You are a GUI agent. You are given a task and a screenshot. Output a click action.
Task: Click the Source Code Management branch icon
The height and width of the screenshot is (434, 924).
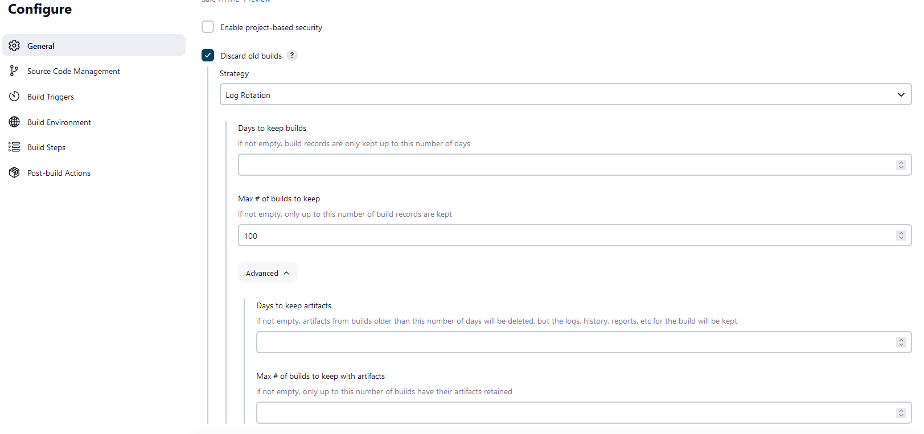click(x=14, y=71)
